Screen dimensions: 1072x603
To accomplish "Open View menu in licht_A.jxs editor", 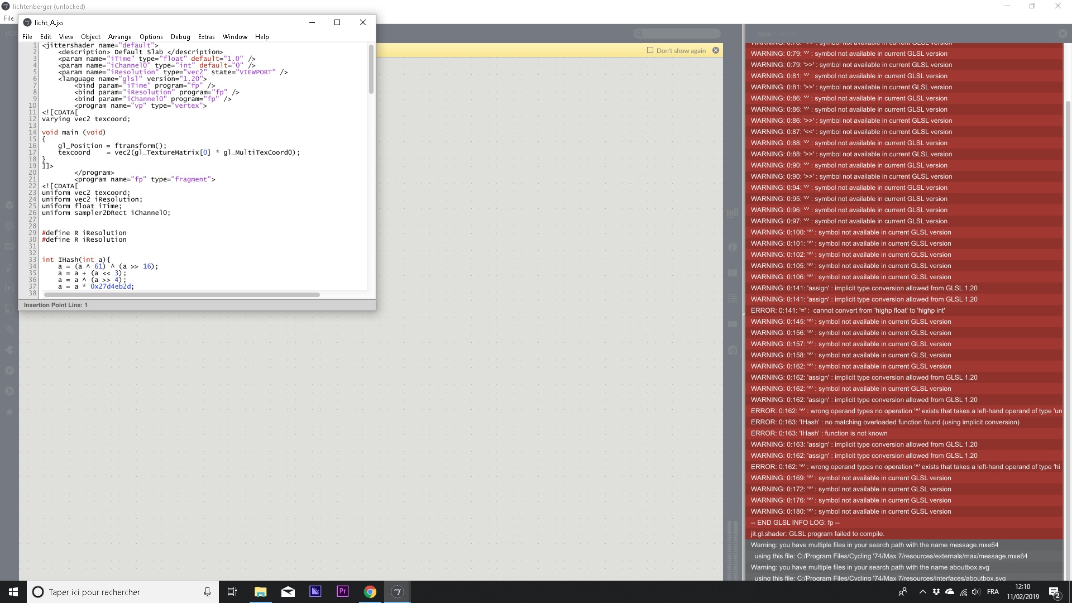I will point(66,36).
